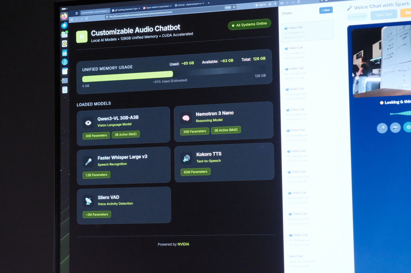Image resolution: width=411 pixels, height=273 pixels.
Task: Close the Getting Started tab
Action: coord(139,9)
